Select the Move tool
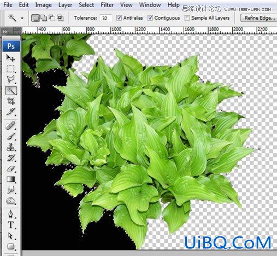 click(x=10, y=58)
